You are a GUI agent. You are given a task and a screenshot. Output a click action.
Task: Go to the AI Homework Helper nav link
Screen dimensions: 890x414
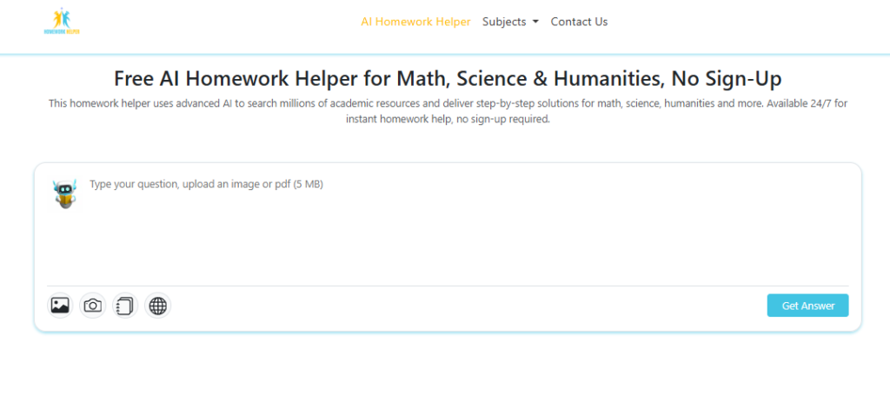tap(415, 22)
